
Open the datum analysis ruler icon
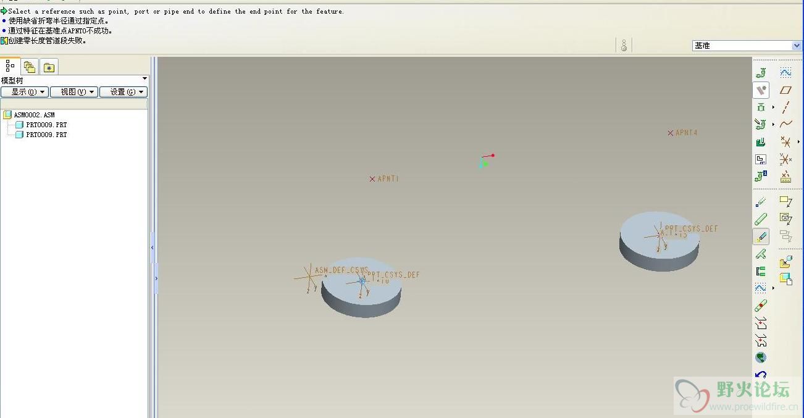click(x=785, y=177)
